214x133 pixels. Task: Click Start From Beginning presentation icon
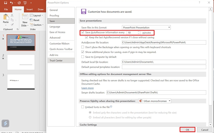[25, 3]
